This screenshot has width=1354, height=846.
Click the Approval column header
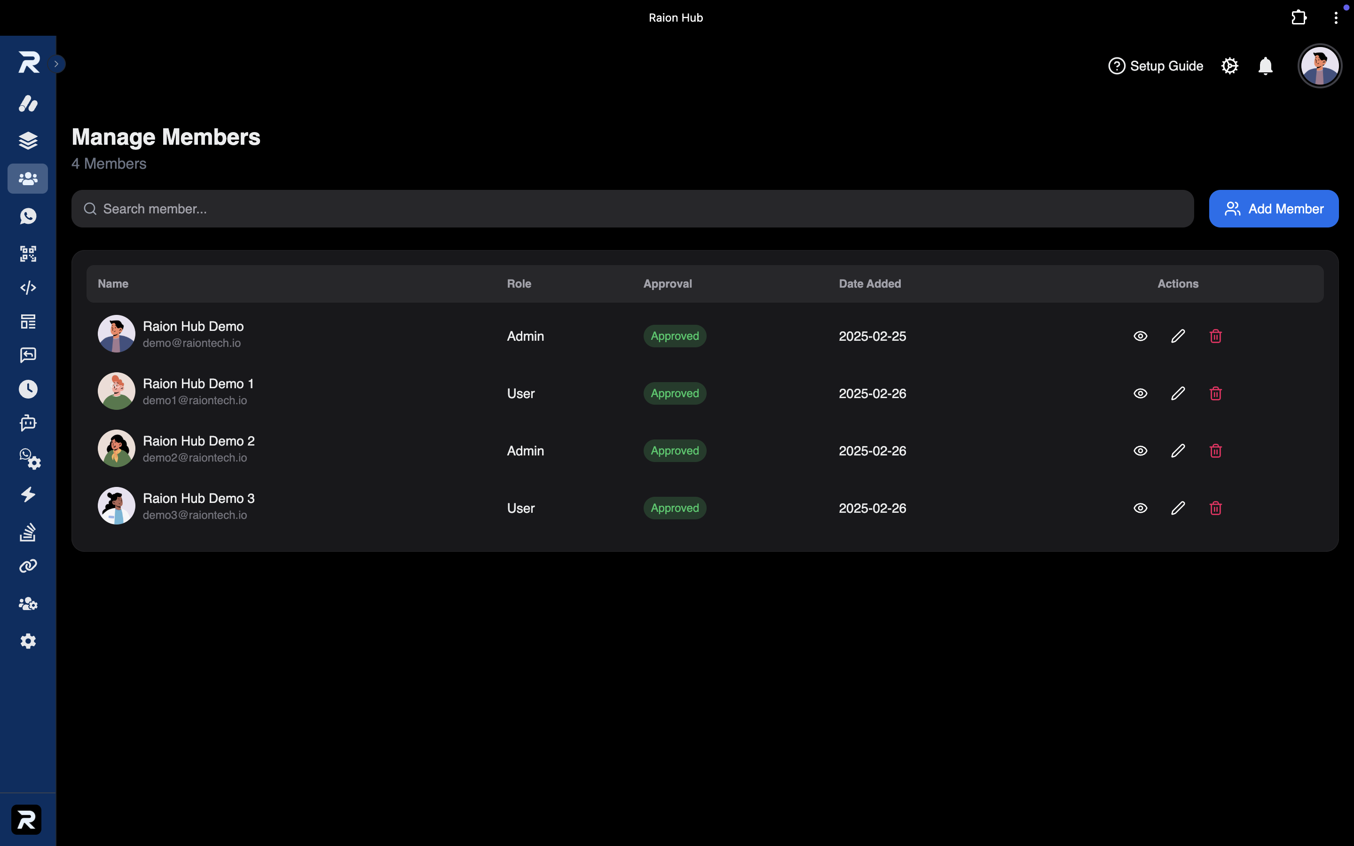668,284
